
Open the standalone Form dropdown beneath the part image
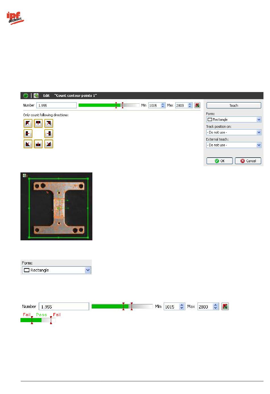tap(57, 270)
